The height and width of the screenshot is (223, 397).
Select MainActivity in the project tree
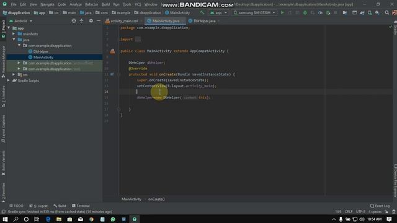43,57
